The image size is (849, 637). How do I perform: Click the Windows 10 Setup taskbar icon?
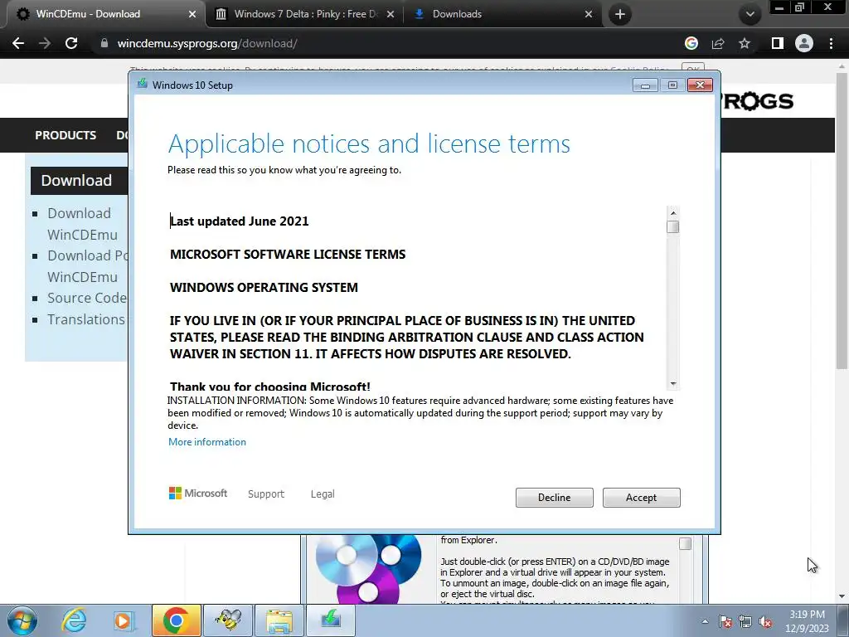point(331,620)
